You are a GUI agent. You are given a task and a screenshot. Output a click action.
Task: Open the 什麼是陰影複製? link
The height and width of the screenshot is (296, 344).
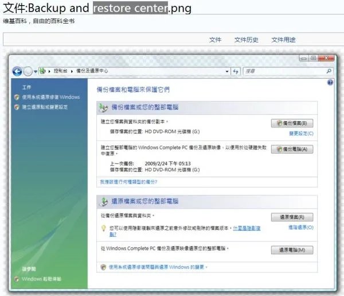coord(247,228)
